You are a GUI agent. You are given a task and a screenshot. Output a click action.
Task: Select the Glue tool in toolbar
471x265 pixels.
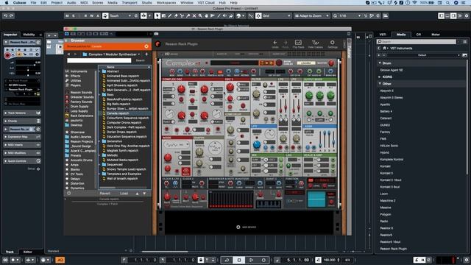pos(188,15)
